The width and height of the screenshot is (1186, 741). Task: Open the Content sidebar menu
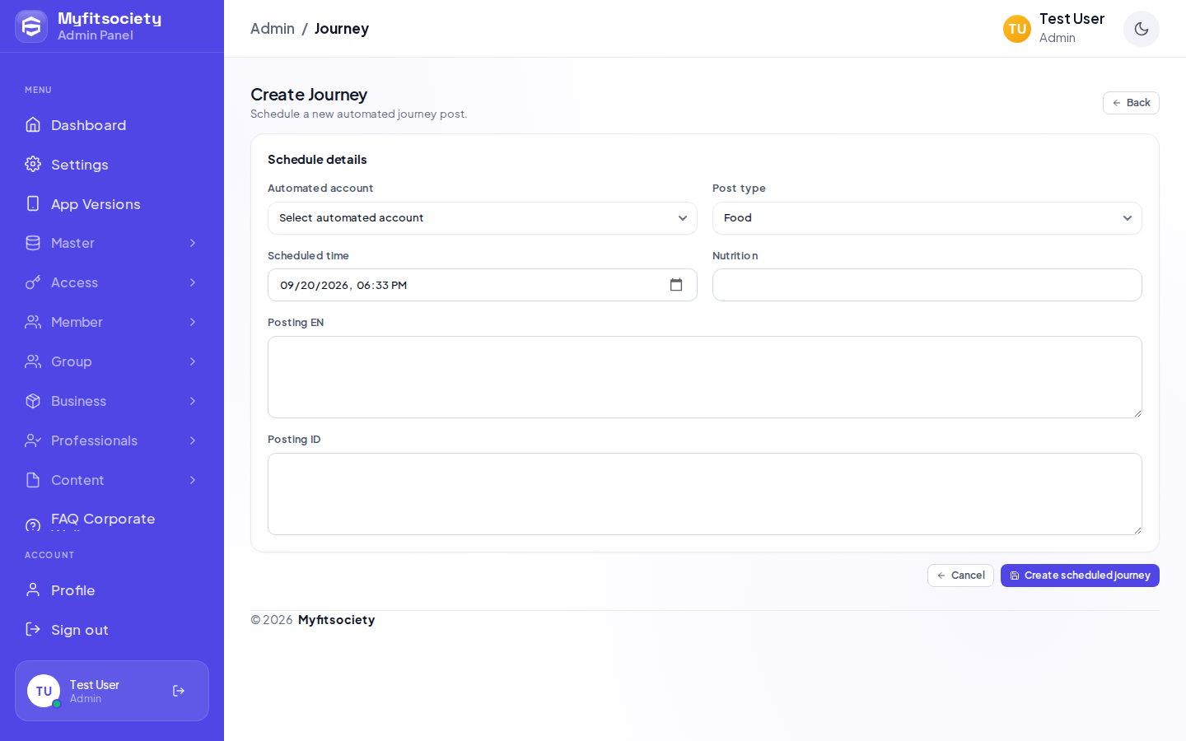tap(112, 480)
